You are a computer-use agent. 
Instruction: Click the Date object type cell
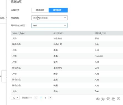(97, 68)
